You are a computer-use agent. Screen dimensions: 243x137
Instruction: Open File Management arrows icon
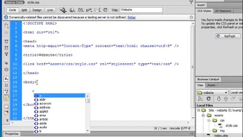[x=80, y=10]
